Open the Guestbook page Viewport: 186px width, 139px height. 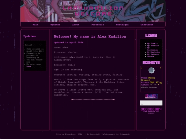click(x=147, y=25)
